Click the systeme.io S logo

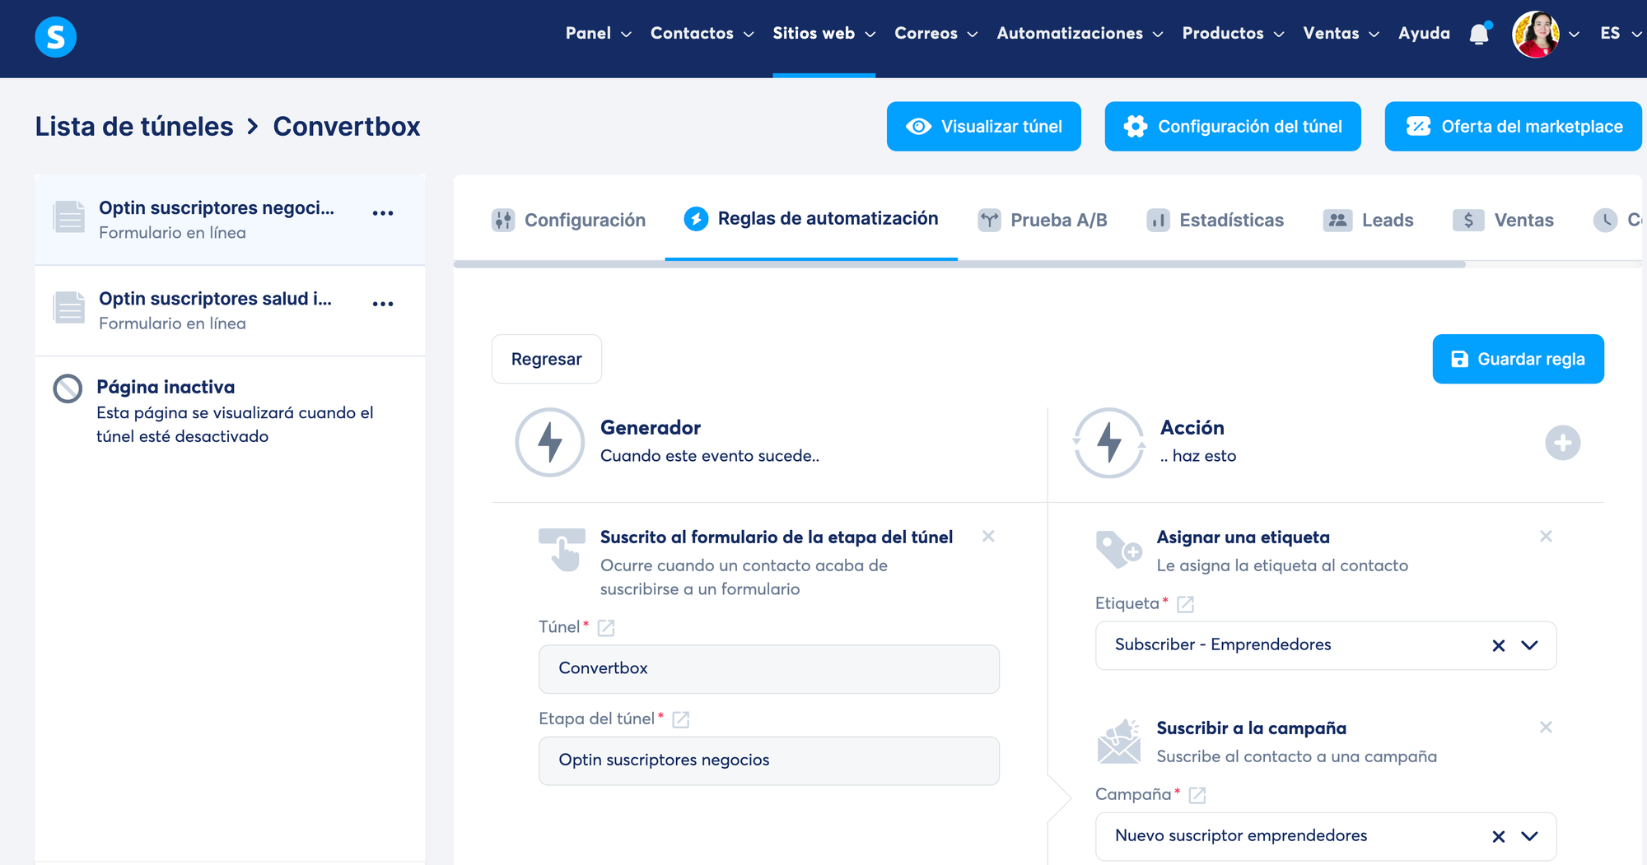click(x=56, y=37)
